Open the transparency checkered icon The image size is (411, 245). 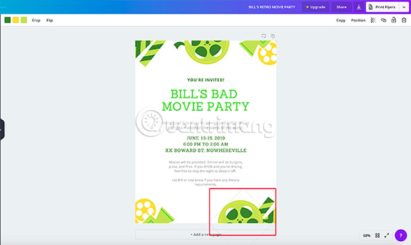[x=373, y=20]
